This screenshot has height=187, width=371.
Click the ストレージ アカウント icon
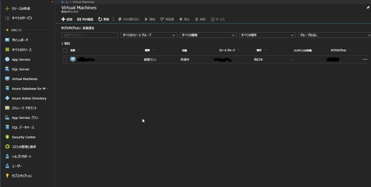(x=7, y=108)
